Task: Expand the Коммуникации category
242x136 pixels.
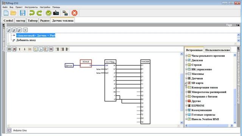Action: click(x=186, y=110)
